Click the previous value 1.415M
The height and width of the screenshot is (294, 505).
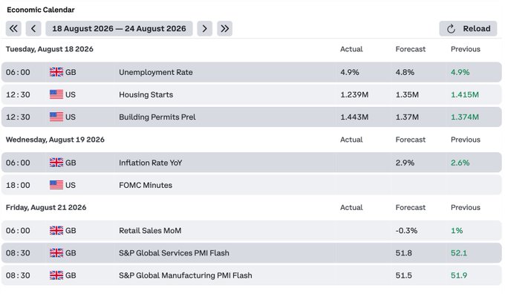[x=465, y=95]
